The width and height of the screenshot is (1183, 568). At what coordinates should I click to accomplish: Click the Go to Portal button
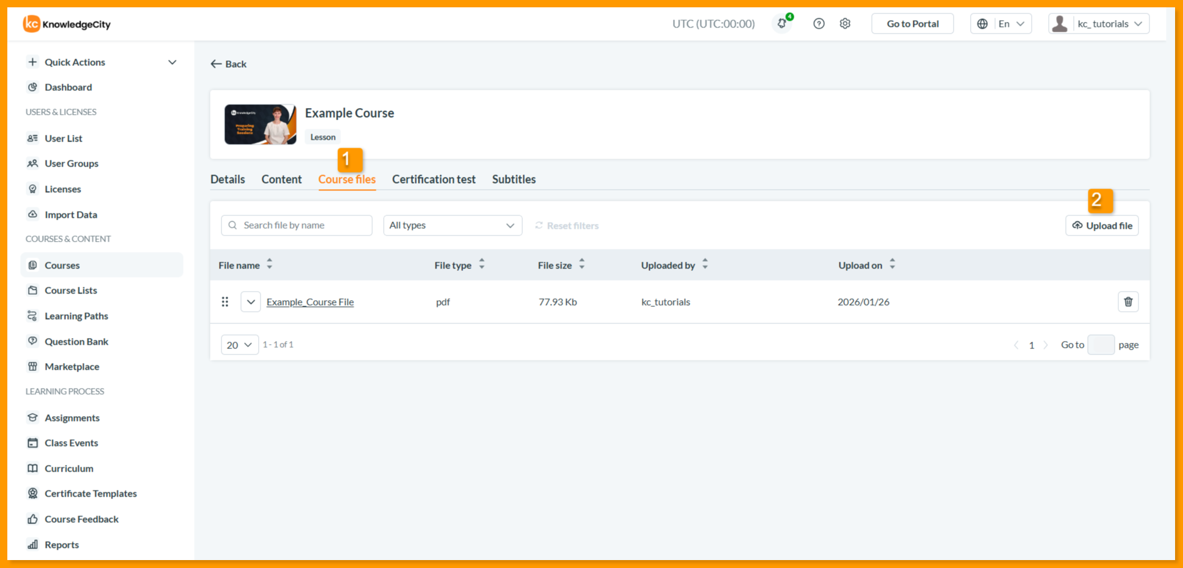[912, 24]
